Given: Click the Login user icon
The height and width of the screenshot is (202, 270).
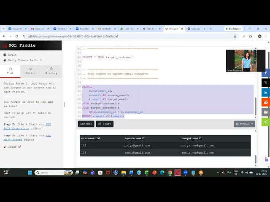Looking at the screenshot, I should tap(5, 55).
